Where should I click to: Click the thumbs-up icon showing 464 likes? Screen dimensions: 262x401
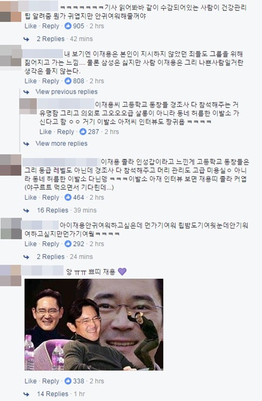pos(68,197)
